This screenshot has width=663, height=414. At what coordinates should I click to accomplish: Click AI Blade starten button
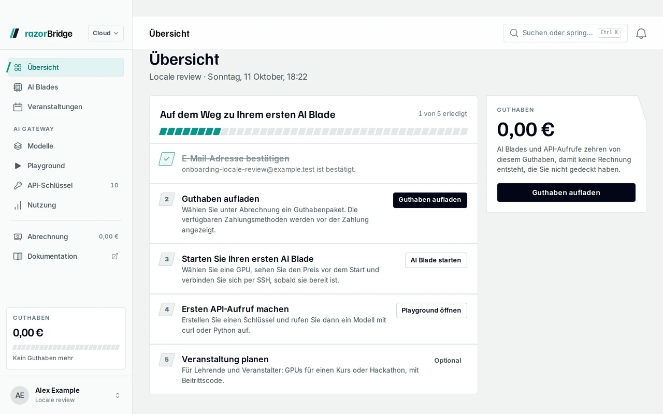tap(436, 260)
